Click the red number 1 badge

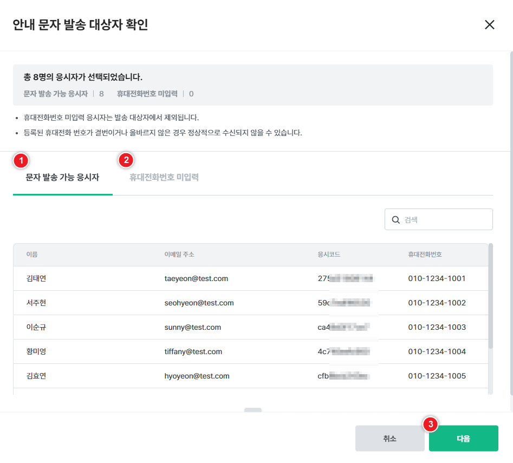(21, 160)
